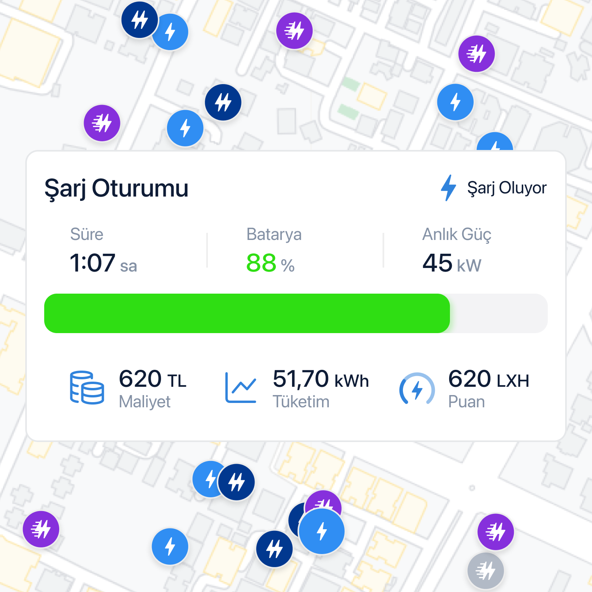The image size is (592, 592).
Task: Click the Şarj Oluyor status label
Action: [x=507, y=188]
